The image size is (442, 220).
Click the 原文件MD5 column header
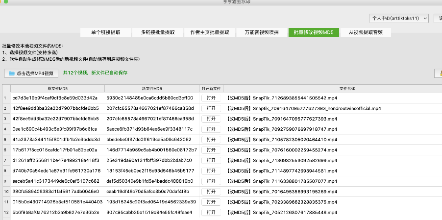[57, 89]
